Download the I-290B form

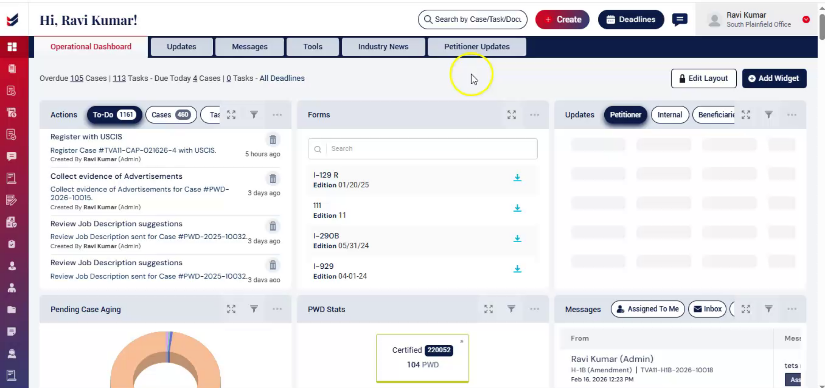pos(517,238)
